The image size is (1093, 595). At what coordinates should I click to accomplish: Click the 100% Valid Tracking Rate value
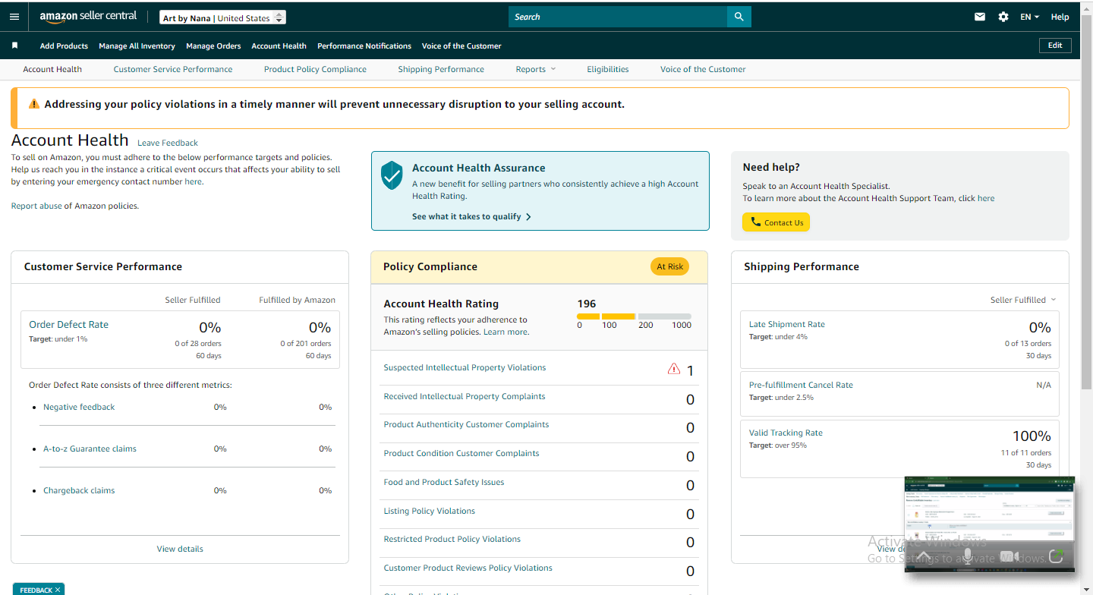coord(1032,436)
